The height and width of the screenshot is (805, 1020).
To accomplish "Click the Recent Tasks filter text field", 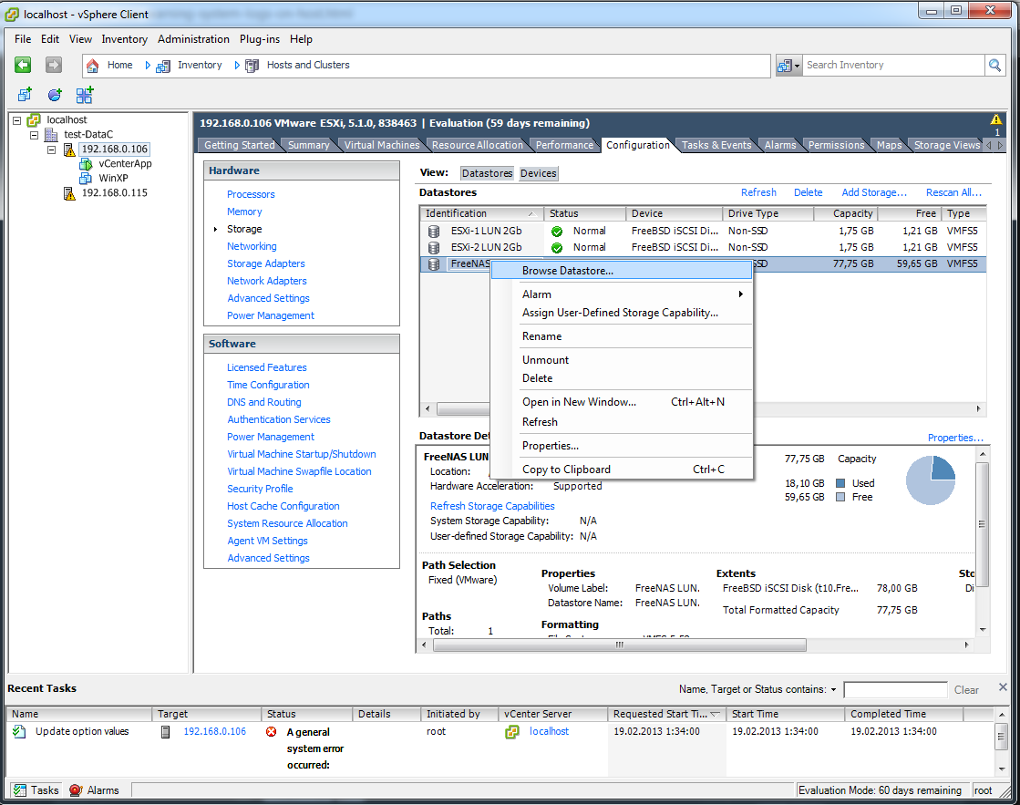I will [895, 690].
